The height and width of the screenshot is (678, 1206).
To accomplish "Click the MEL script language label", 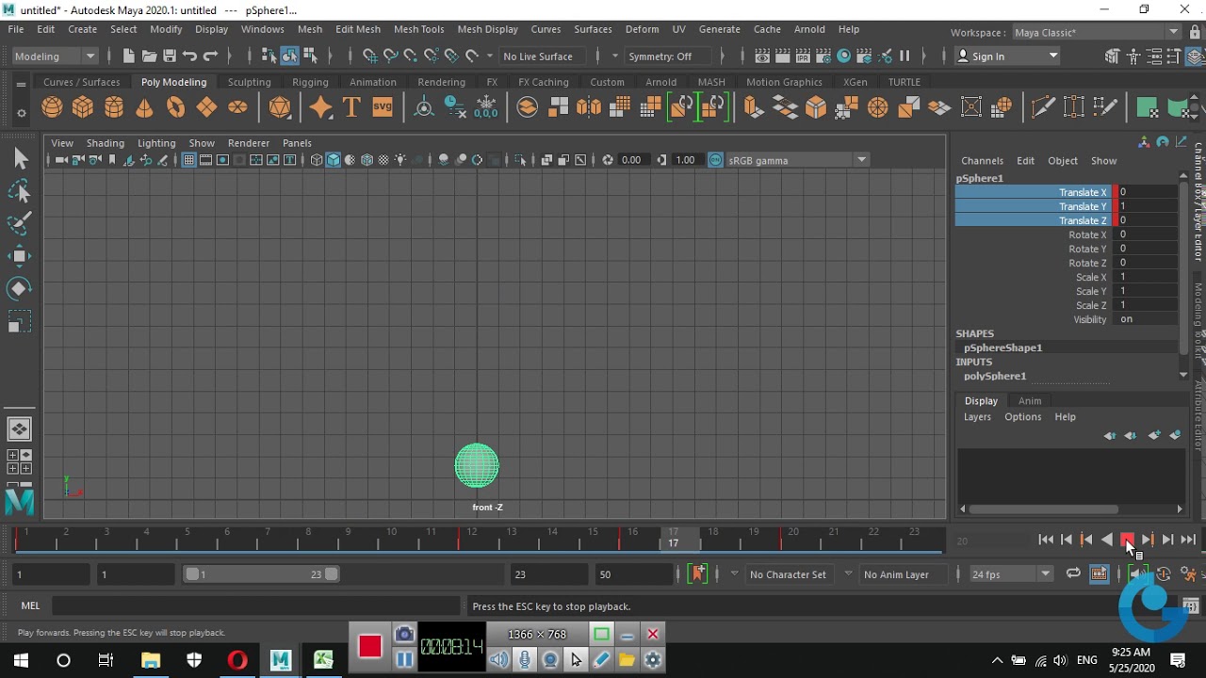I will click(30, 606).
